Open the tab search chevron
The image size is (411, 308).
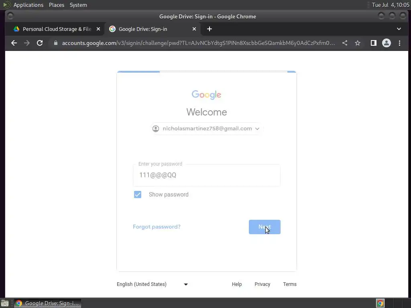coord(399,29)
